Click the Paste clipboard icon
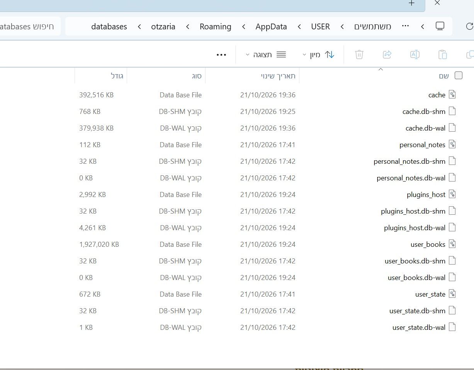Image resolution: width=474 pixels, height=370 pixels. pyautogui.click(x=443, y=54)
